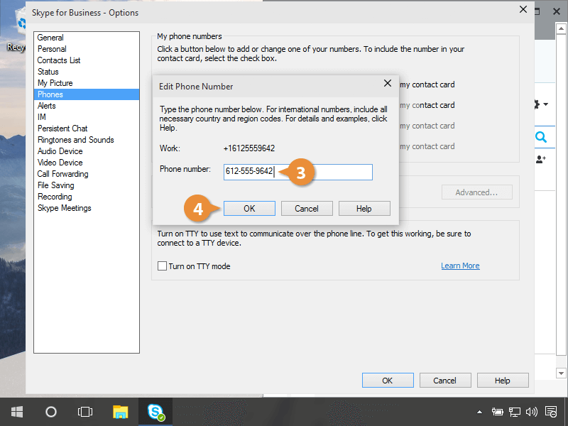
Task: Click the Cortana circle icon
Action: [x=51, y=412]
